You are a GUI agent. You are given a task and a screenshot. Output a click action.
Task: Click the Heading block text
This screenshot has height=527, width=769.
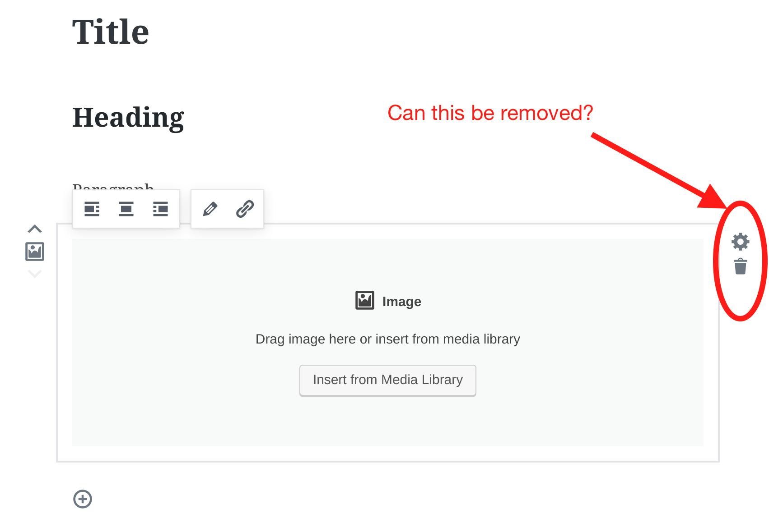128,117
